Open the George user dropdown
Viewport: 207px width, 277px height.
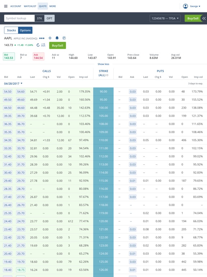coord(195,6)
